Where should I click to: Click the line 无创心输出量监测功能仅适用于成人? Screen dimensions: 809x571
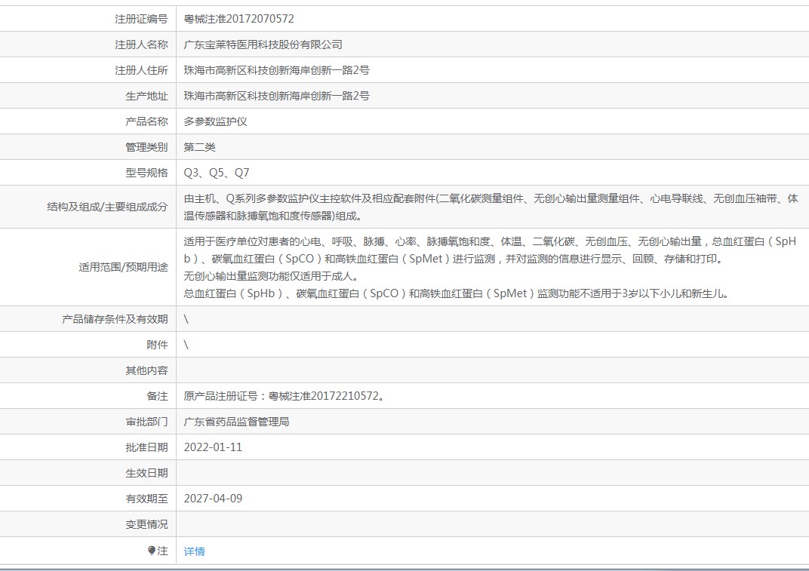coord(272,276)
